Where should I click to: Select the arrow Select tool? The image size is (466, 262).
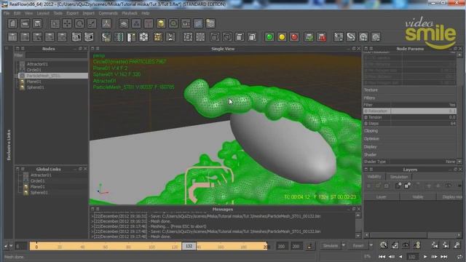coord(55,23)
